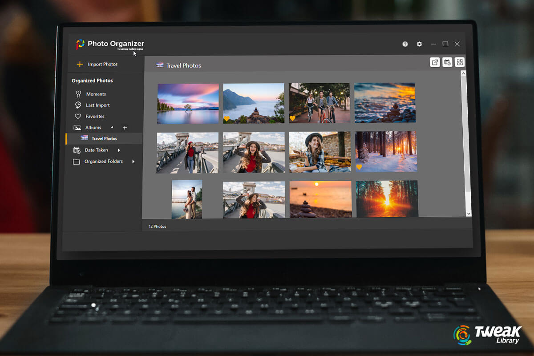
Task: Switch to grid view layout icon
Action: coord(459,62)
